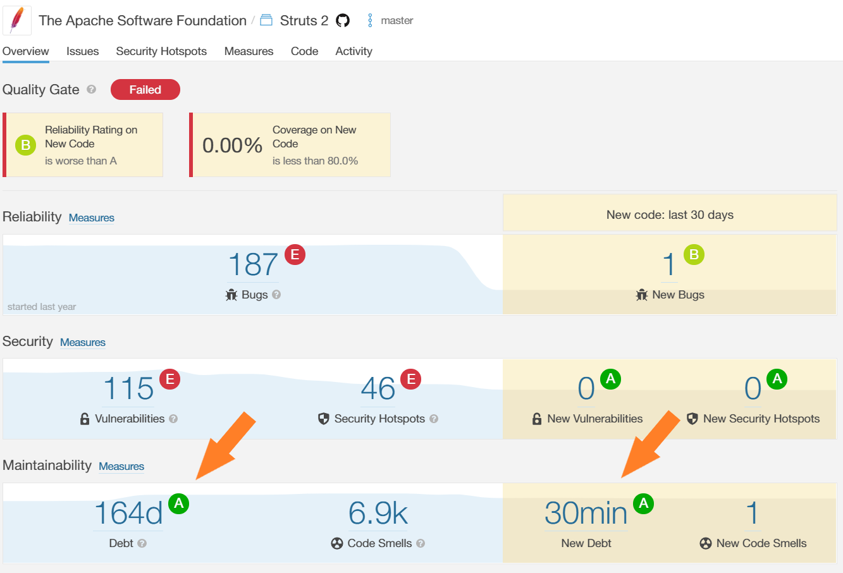Open the Measures tab
This screenshot has height=573, width=843.
pos(249,51)
